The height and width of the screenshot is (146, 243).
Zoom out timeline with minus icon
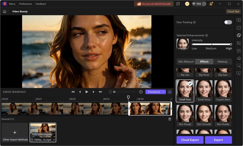(x=110, y=92)
